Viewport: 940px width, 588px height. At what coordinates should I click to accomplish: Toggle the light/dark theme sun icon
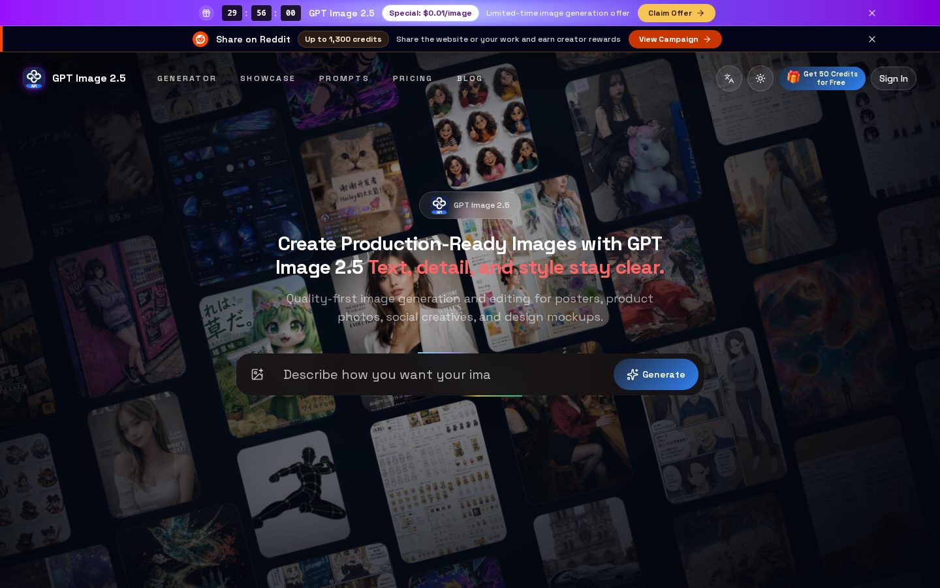[x=760, y=78]
